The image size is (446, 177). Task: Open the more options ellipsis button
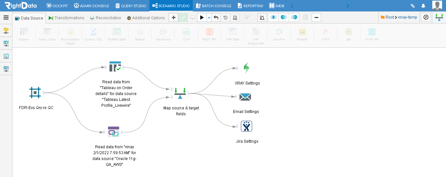[x=316, y=18]
